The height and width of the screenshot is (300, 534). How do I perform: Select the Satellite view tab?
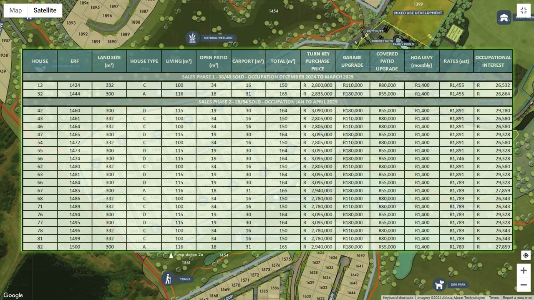[x=45, y=10]
